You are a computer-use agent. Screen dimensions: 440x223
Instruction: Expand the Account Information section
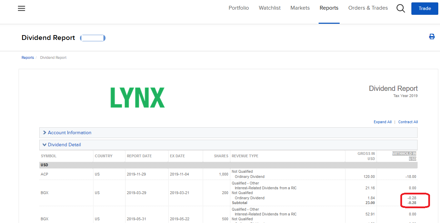pyautogui.click(x=228, y=132)
